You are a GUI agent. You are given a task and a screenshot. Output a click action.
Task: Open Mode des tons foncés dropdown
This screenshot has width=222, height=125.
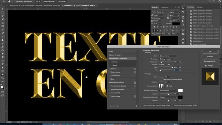click(x=168, y=97)
